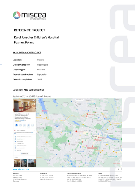
Task: Select the Healthcare object category value
Action: (x=43, y=65)
